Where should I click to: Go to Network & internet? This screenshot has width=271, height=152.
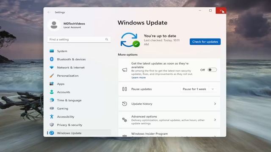tap(79, 68)
